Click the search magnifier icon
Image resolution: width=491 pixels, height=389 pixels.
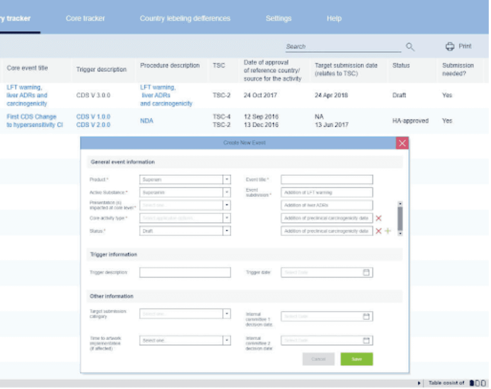coord(410,47)
